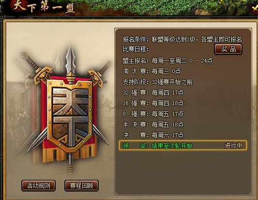Click the spear tip above the shield

click(70, 58)
